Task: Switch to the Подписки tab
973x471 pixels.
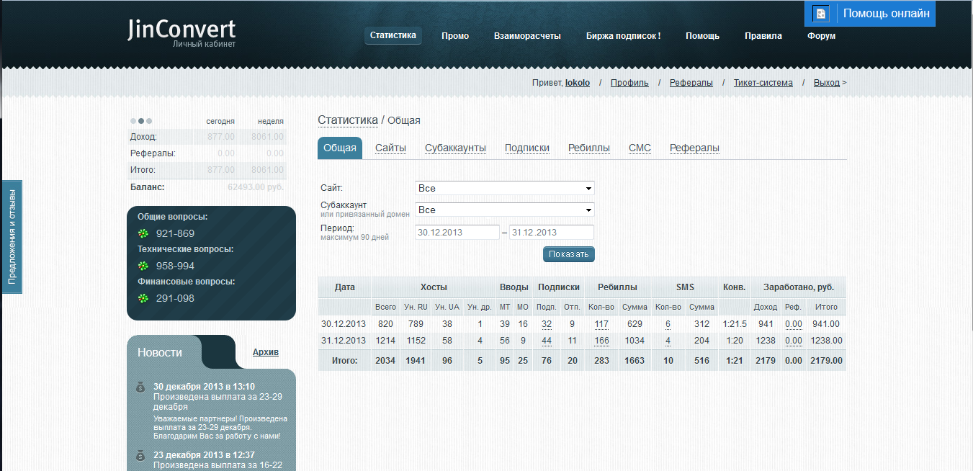Action: pyautogui.click(x=527, y=148)
